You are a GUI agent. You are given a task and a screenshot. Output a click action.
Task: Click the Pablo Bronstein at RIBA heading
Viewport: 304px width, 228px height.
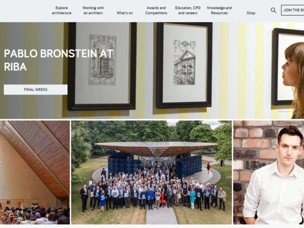pyautogui.click(x=58, y=60)
